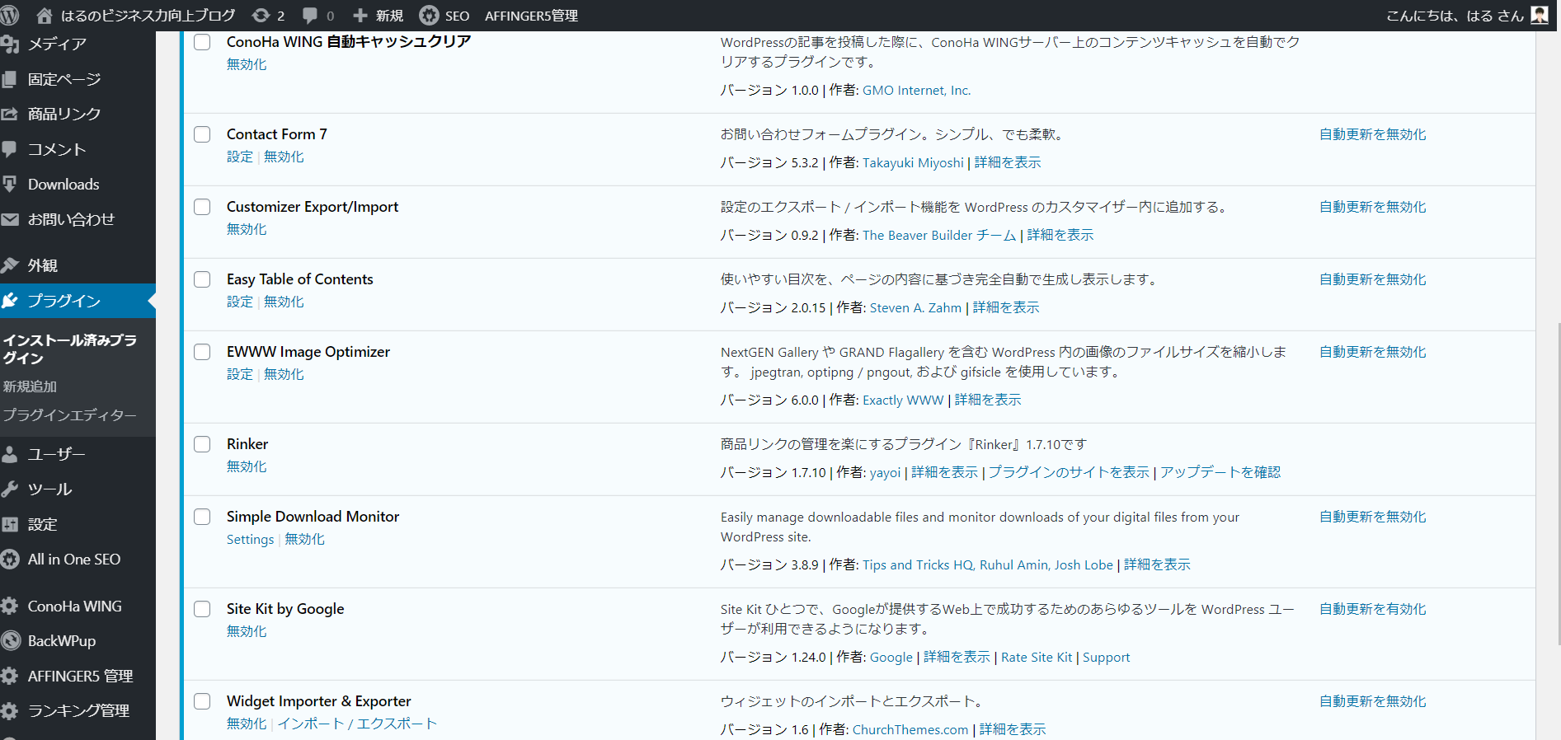Check the EWWW Image Optimizer checkbox
The image size is (1561, 740).
tap(202, 352)
